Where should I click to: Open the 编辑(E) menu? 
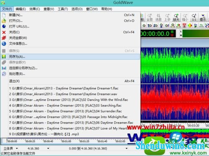pos(20,9)
